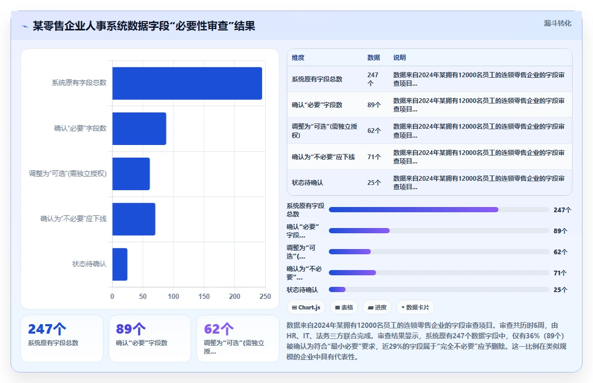Click the page title 某零售企业人事系统数据字段
The height and width of the screenshot is (383, 593).
(x=144, y=26)
